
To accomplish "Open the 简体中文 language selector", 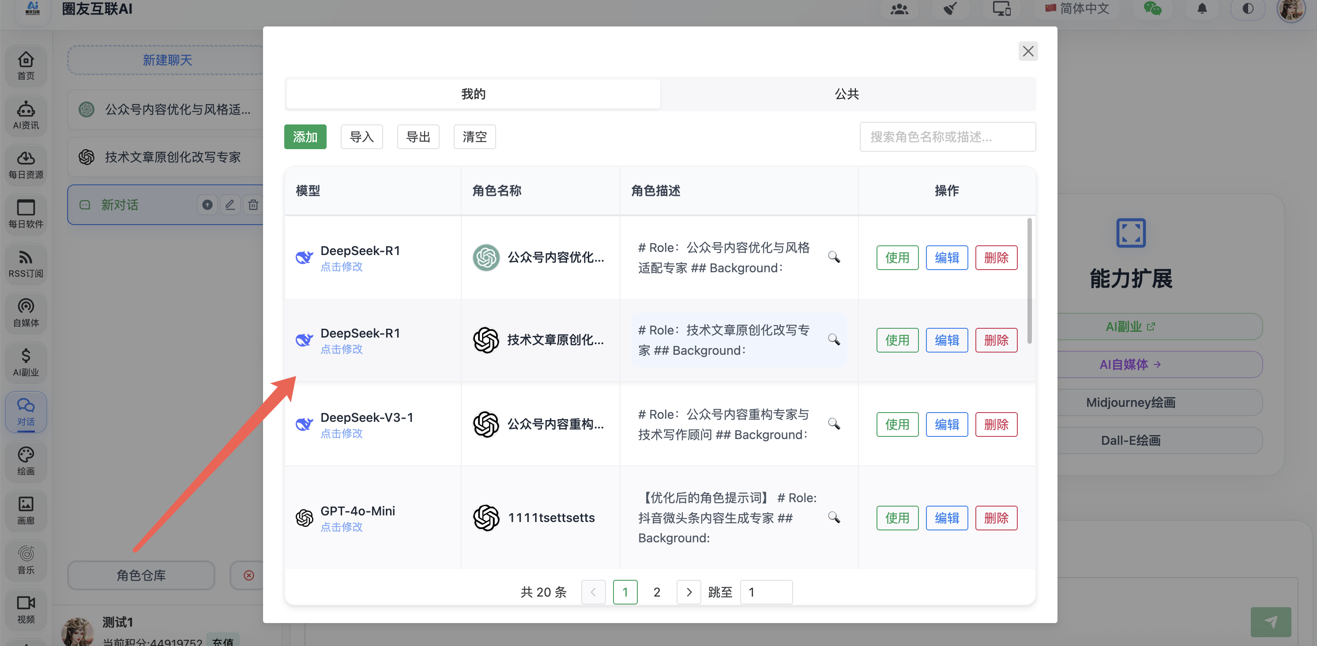I will pyautogui.click(x=1078, y=9).
